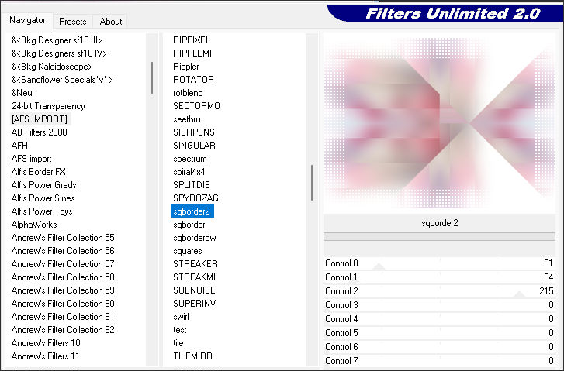The height and width of the screenshot is (371, 564).
Task: Switch to the Presets tab
Action: coord(73,22)
